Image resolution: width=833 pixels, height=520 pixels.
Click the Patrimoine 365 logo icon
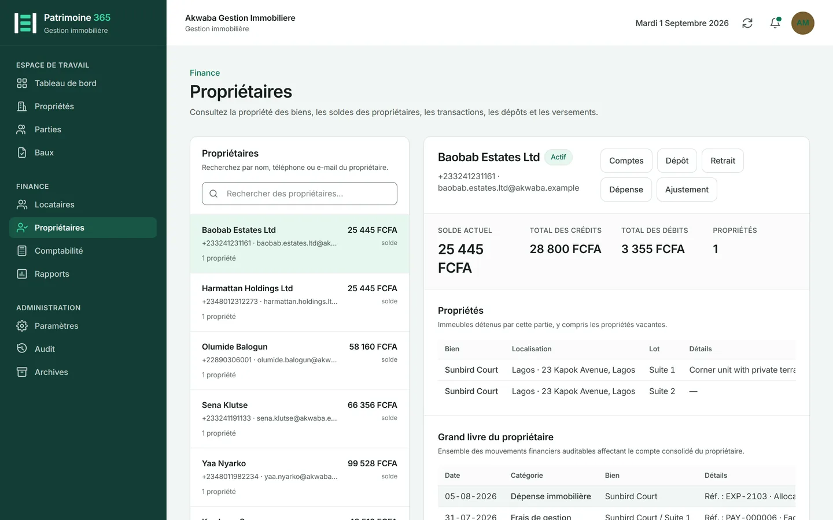pos(25,23)
